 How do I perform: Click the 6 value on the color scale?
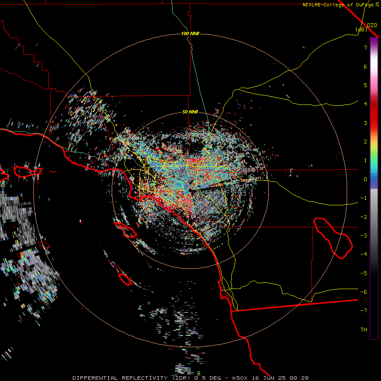365,66
